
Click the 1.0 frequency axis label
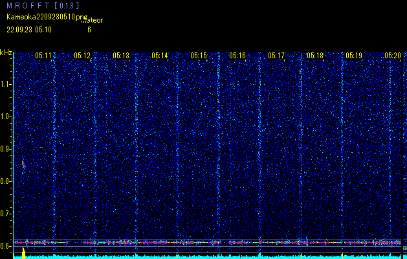pyautogui.click(x=5, y=117)
